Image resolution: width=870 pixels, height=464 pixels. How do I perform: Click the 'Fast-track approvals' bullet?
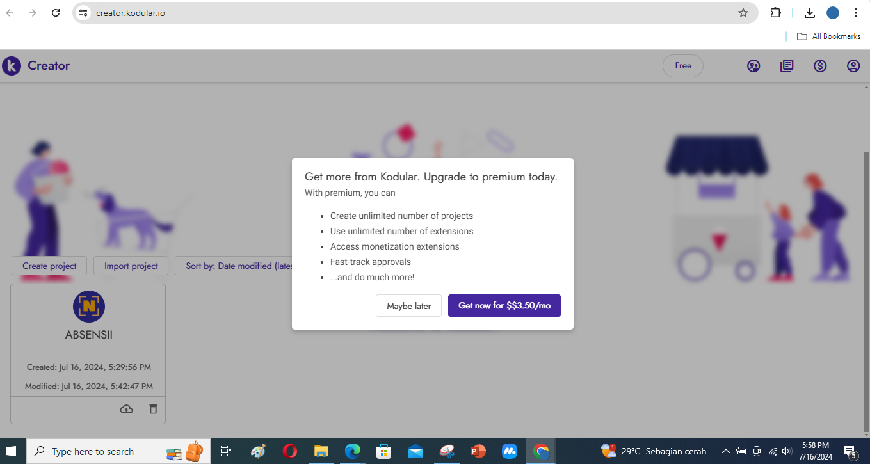point(370,262)
